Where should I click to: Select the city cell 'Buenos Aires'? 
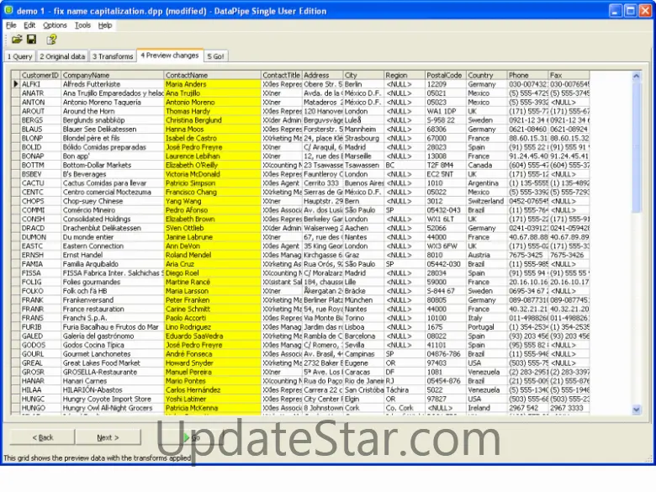click(363, 183)
